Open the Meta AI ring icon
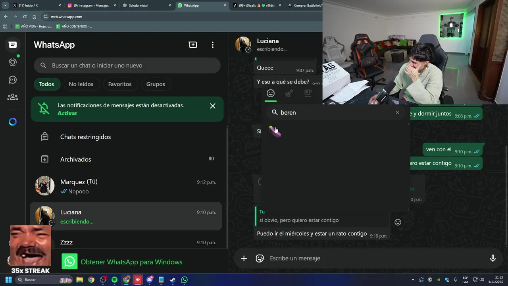 click(13, 122)
